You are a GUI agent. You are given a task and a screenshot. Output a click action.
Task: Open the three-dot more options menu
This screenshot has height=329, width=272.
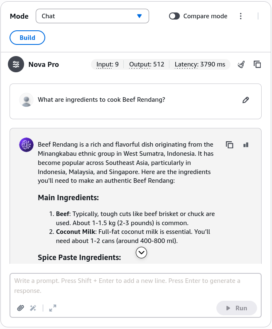[x=240, y=16]
